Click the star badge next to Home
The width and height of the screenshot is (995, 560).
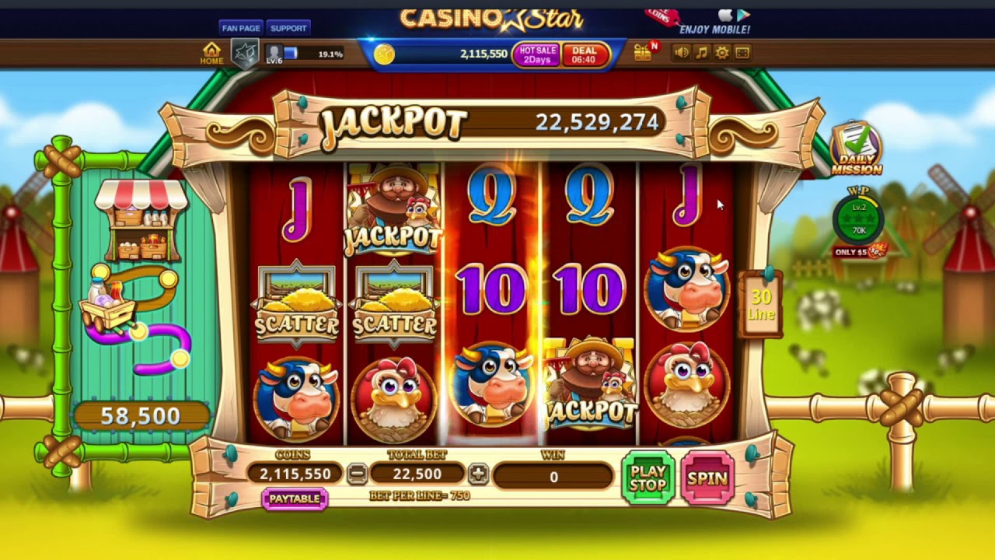246,54
